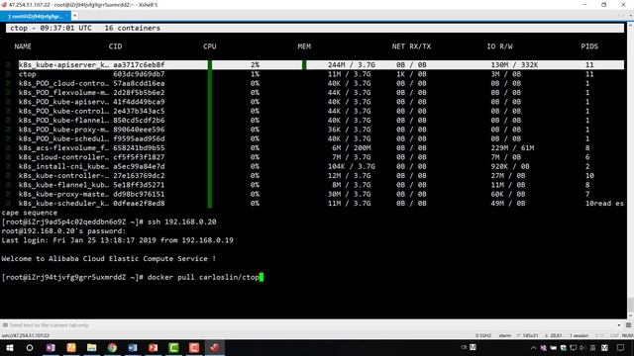This screenshot has width=634, height=356.
Task: Select the k8s_acs-flexvolume_f container row
Action: 321,148
